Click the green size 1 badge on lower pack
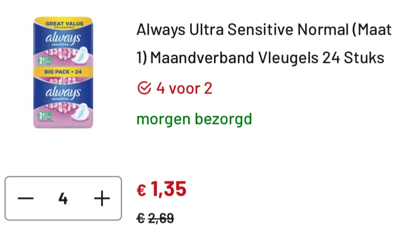The image size is (412, 239). 40,115
